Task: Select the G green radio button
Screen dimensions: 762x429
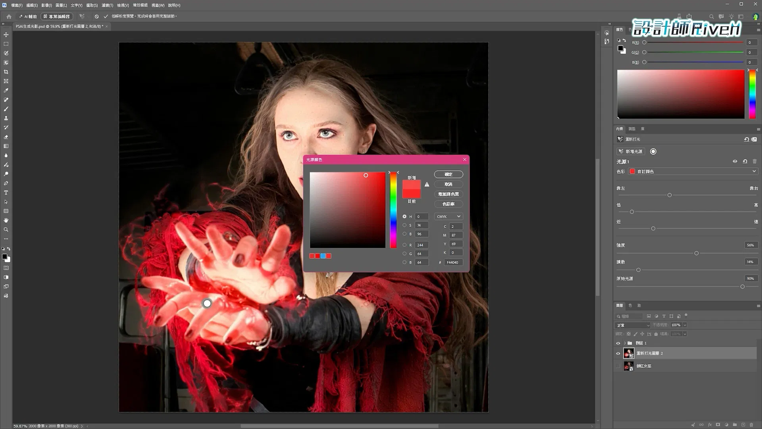Action: pos(404,253)
